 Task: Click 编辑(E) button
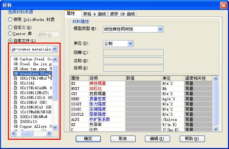coord(157,139)
